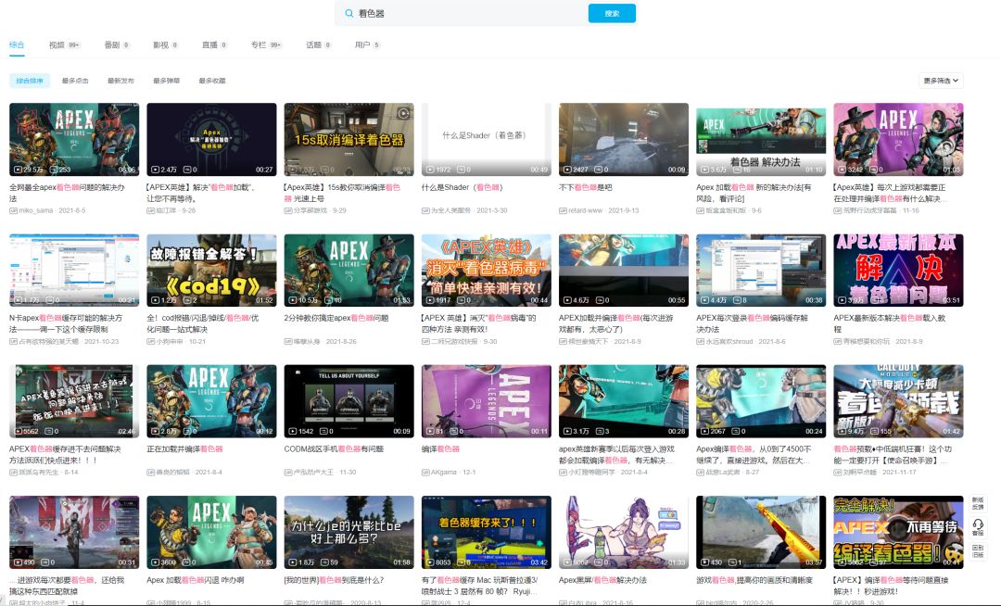The height and width of the screenshot is (606, 1001).
Task: Open title APEX每次登录着色器编码缓存解决办法
Action: (x=752, y=323)
